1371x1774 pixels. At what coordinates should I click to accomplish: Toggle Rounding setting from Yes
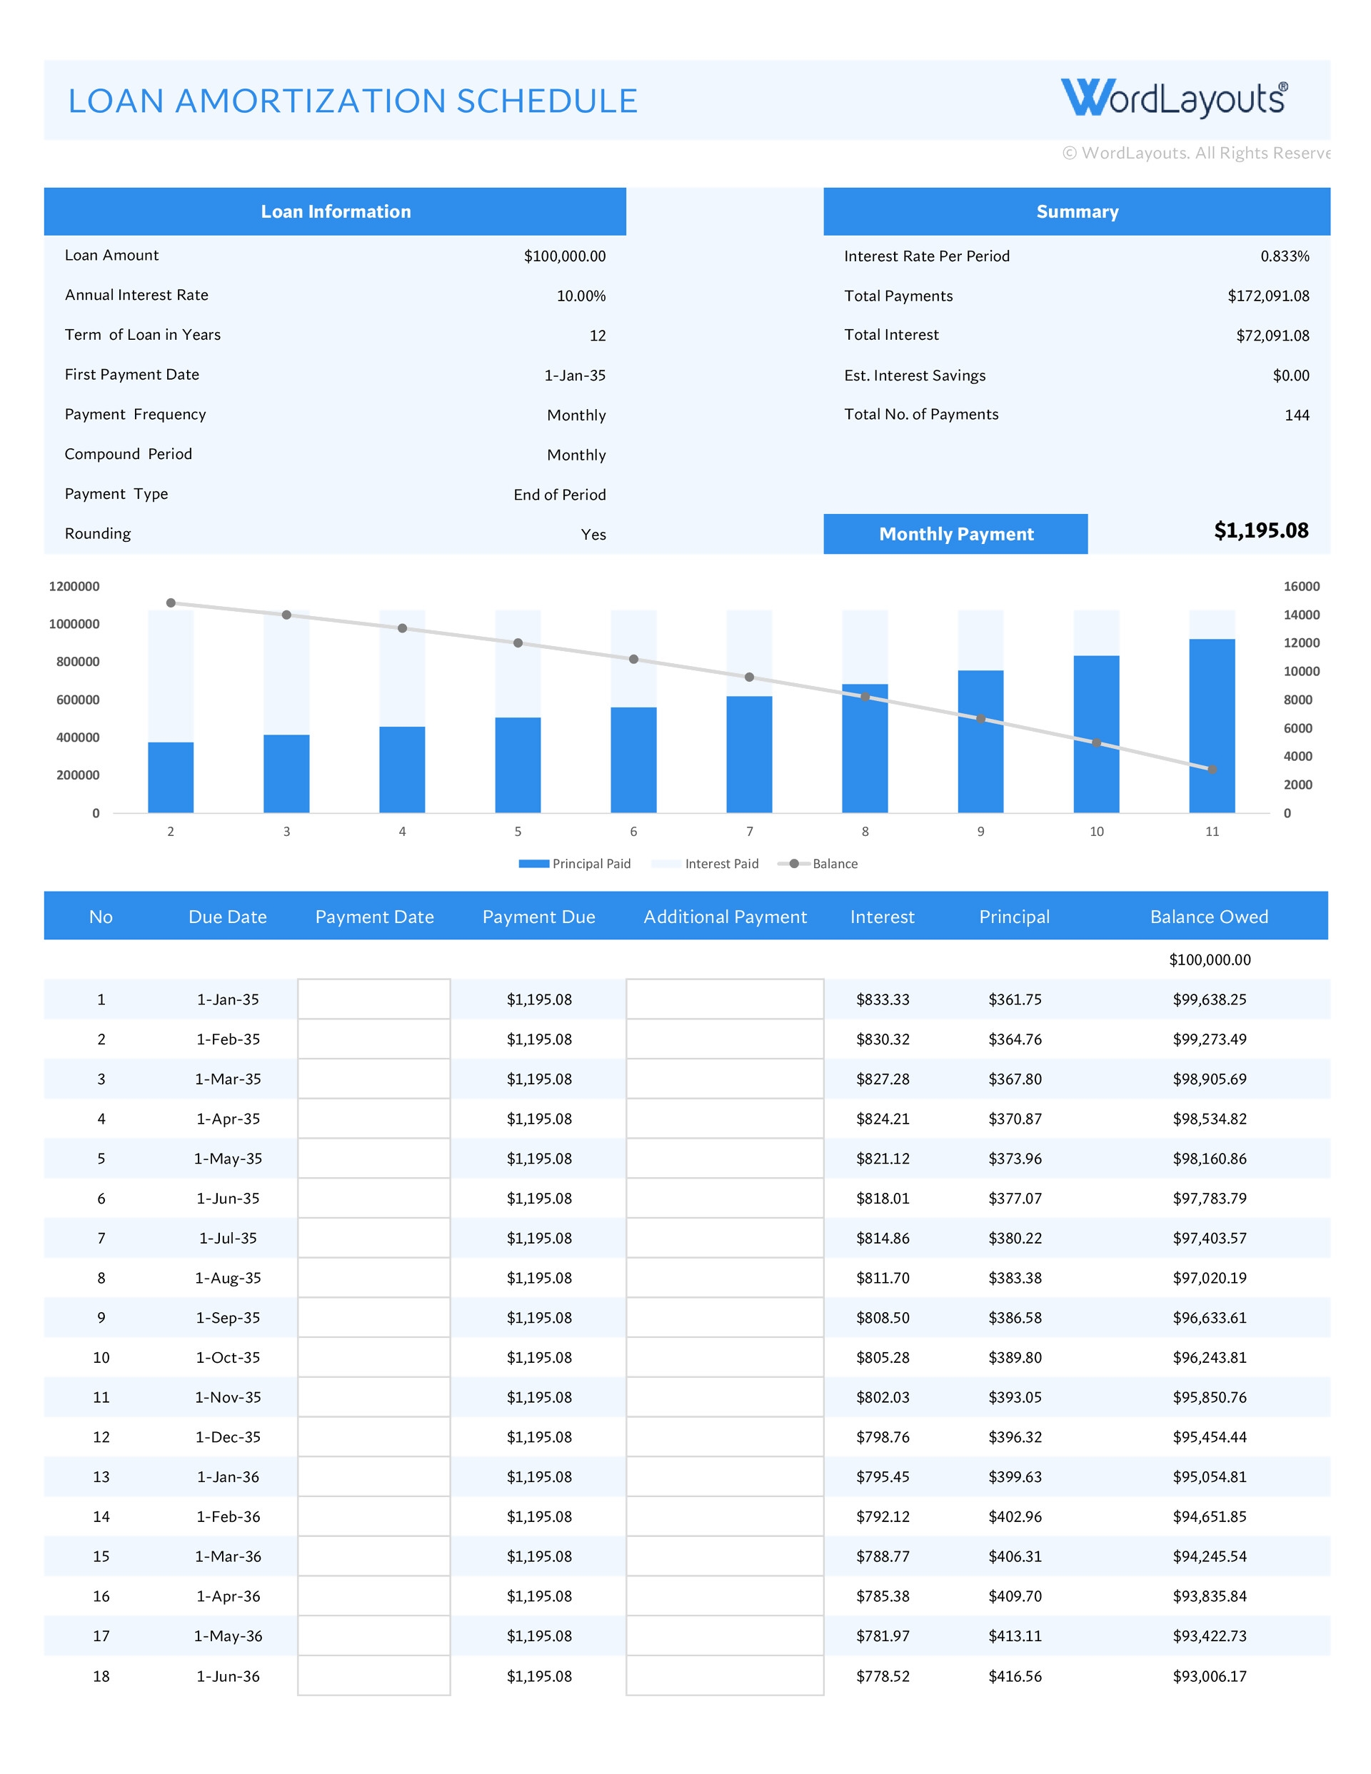coord(594,534)
